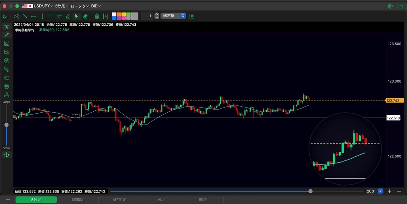Click the pop-out arrow icon beside line style

(192, 16)
